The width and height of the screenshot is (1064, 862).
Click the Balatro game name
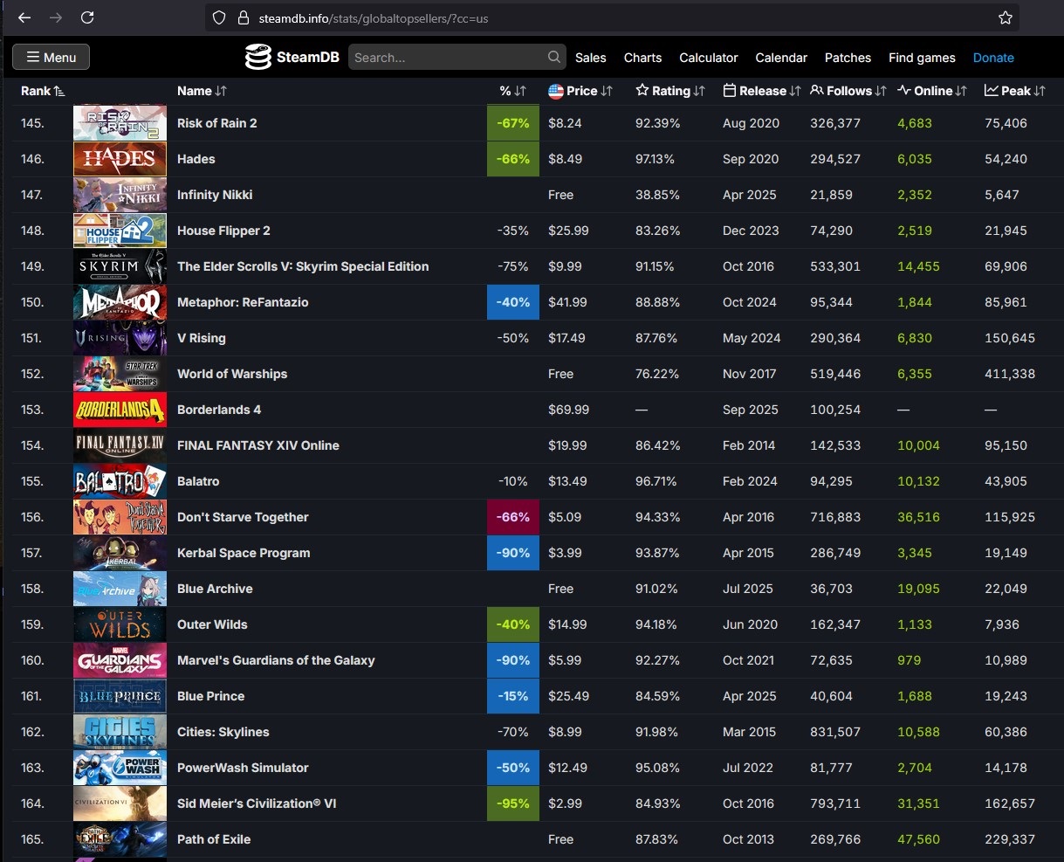pyautogui.click(x=198, y=481)
